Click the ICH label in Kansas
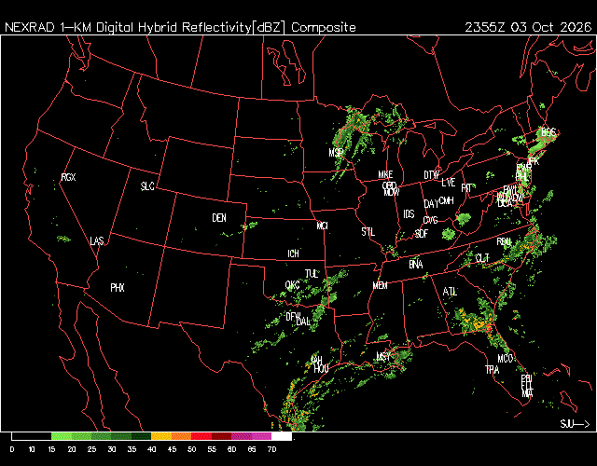 [x=293, y=254]
